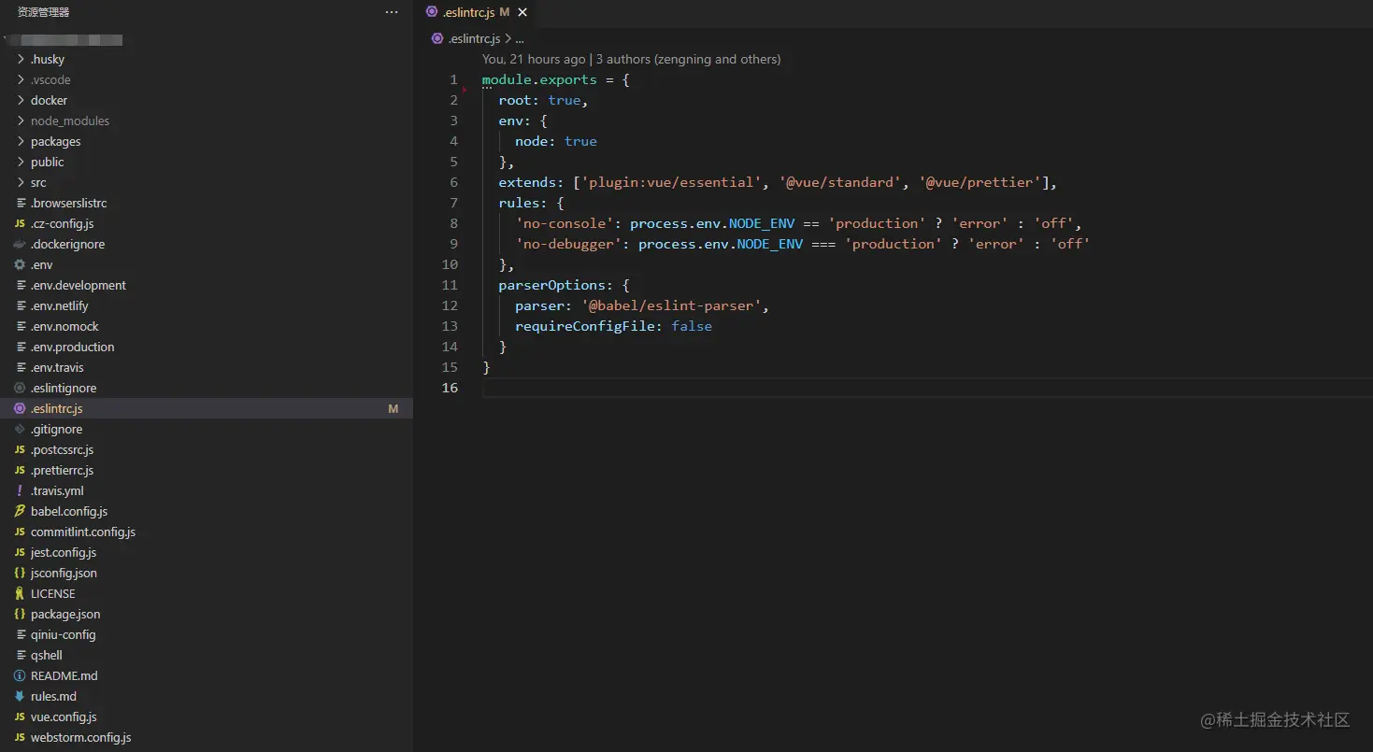Screen dimensions: 1373x752
Task: Click the .env.nomock file icon
Action: 21,326
